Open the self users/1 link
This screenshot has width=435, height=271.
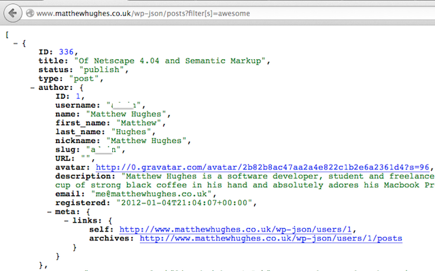click(236, 229)
